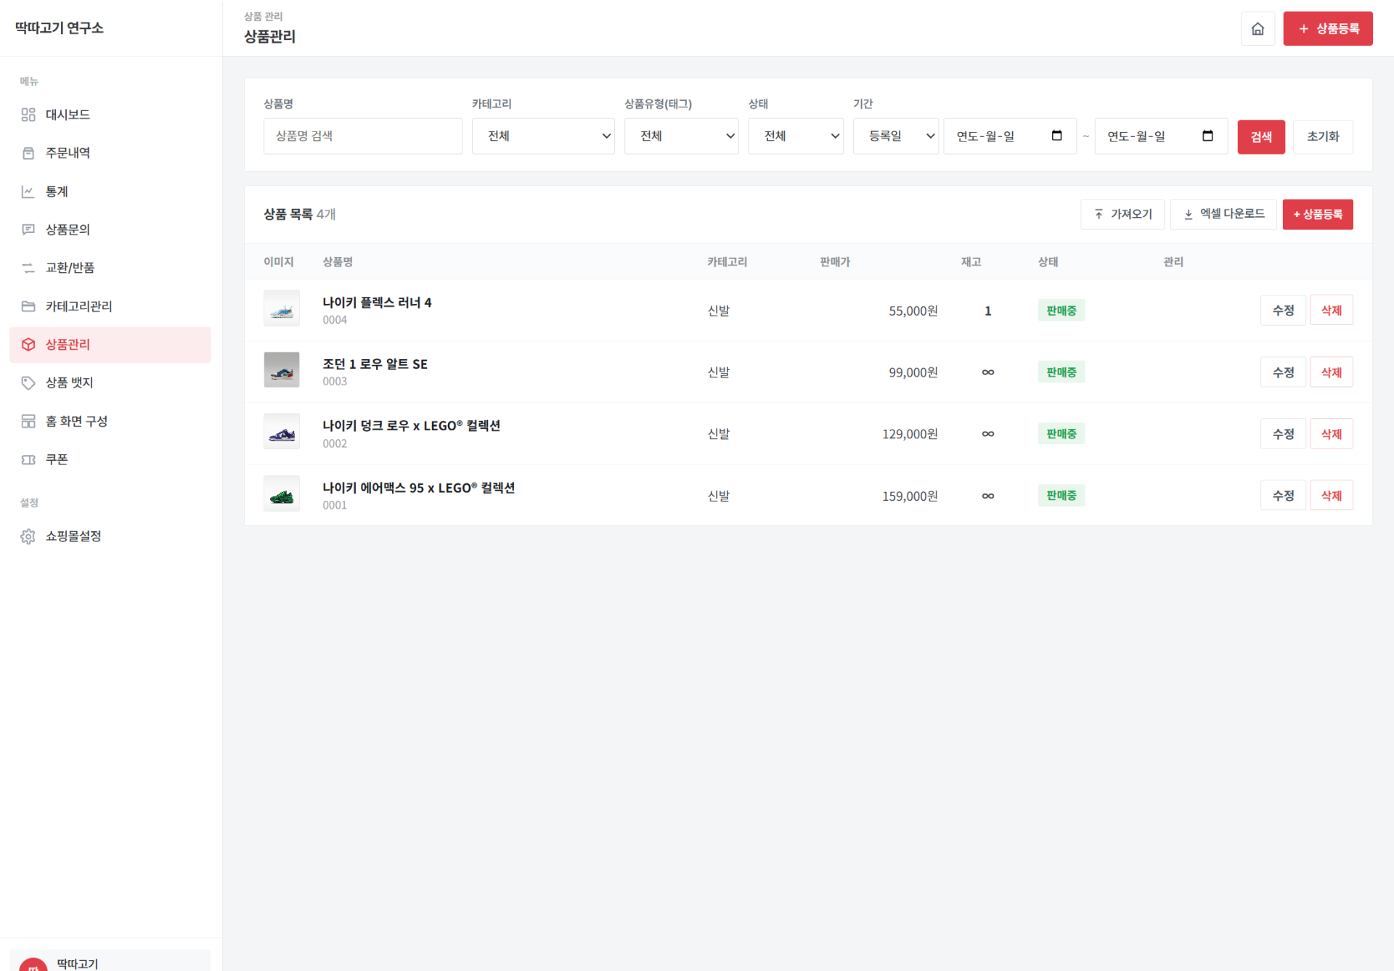Open the 등록일 period type dropdown
This screenshot has height=971, width=1394.
896,136
